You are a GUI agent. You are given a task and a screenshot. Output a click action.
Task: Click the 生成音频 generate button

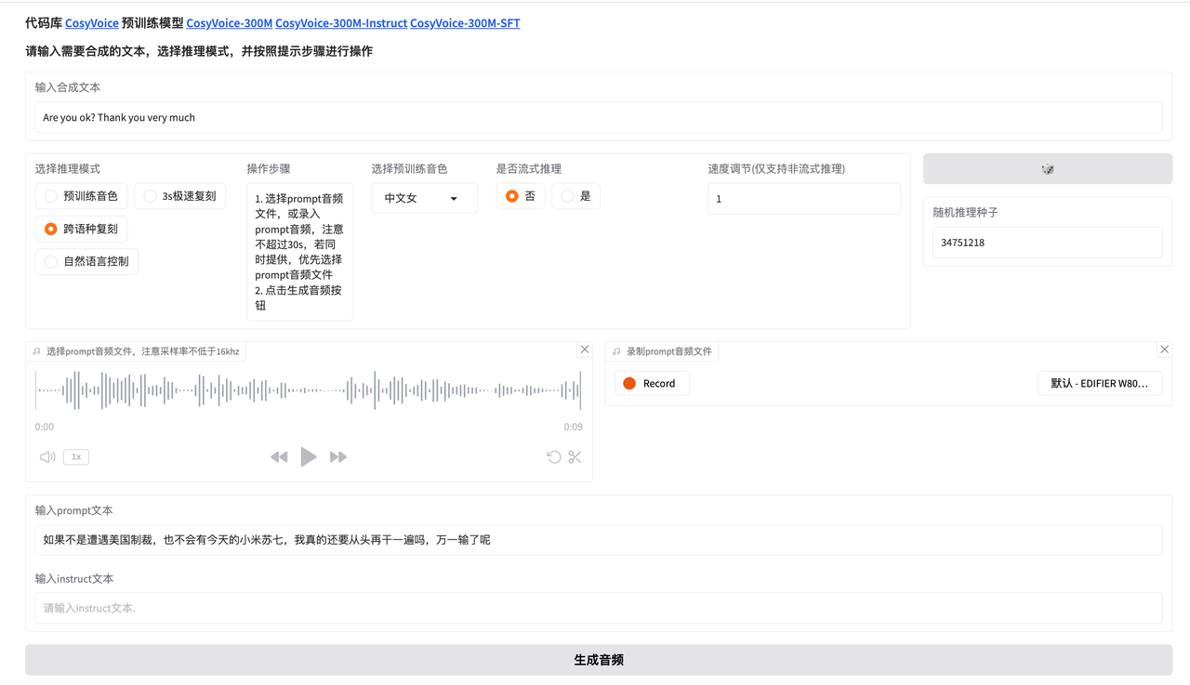click(598, 660)
